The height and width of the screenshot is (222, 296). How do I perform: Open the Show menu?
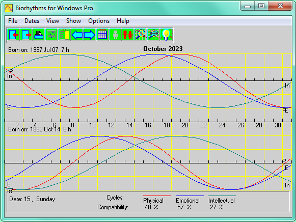[73, 21]
